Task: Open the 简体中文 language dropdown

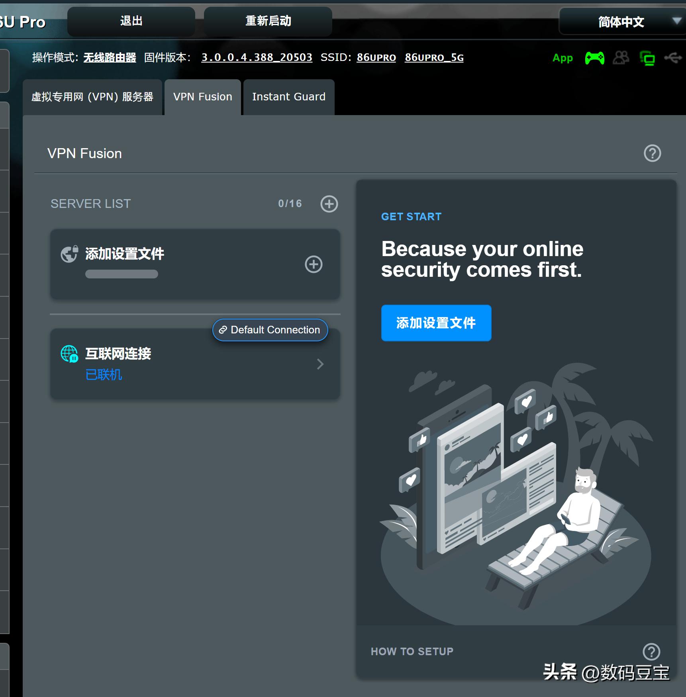Action: click(620, 22)
